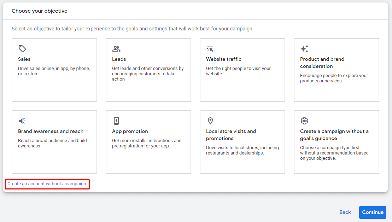Click the Sales price tag icon
Screen dimensions: 392x222
[x=22, y=48]
